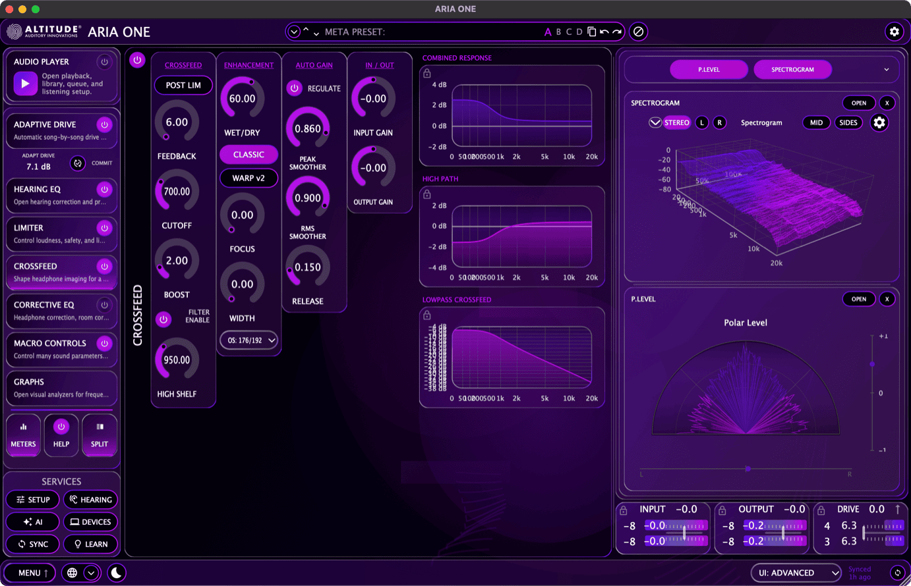Toggle Macro Controls power button
Image resolution: width=911 pixels, height=586 pixels.
pyautogui.click(x=104, y=343)
